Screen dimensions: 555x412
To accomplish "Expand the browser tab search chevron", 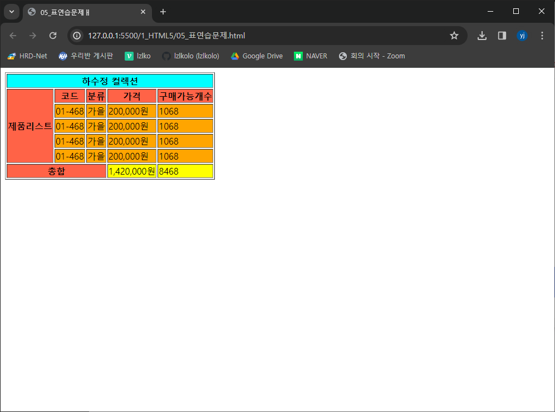I will 11,11.
